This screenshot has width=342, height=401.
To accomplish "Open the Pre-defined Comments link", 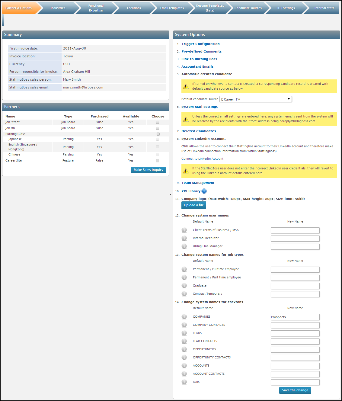I will tap(201, 52).
